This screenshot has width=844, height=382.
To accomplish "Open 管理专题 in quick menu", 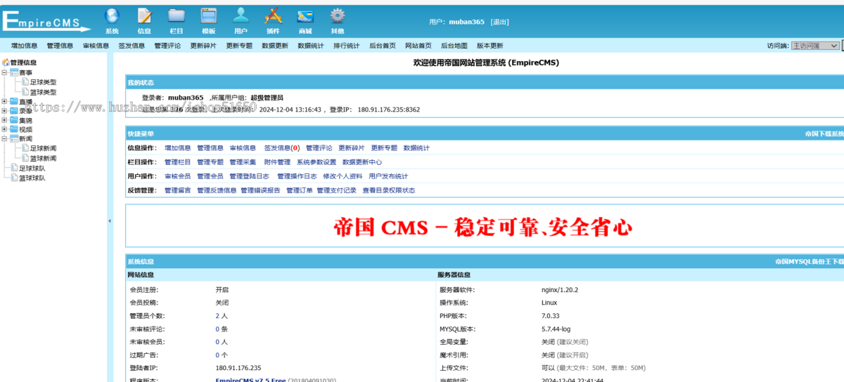I will (210, 162).
